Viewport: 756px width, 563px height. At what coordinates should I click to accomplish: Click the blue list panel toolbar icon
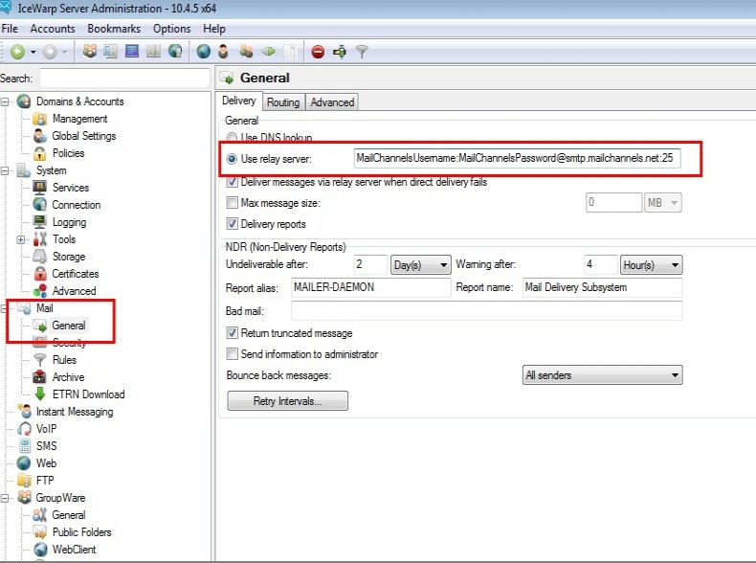[x=132, y=51]
